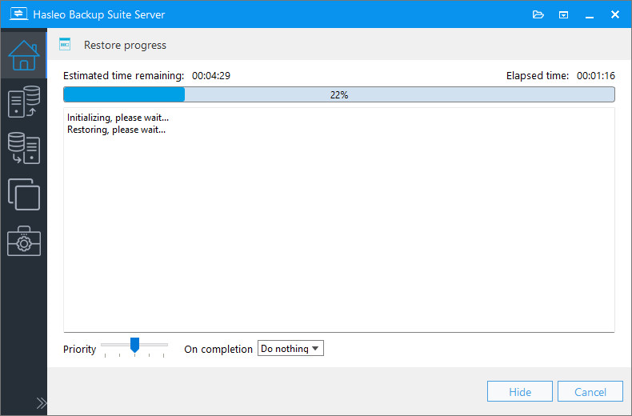Open the Tools toolbox icon
This screenshot has height=416, width=632.
pos(23,241)
